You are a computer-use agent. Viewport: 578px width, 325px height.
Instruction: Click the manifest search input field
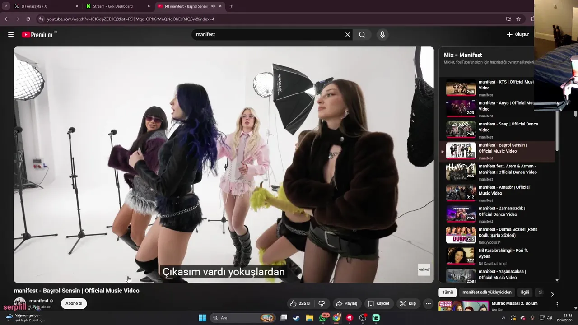tap(269, 34)
